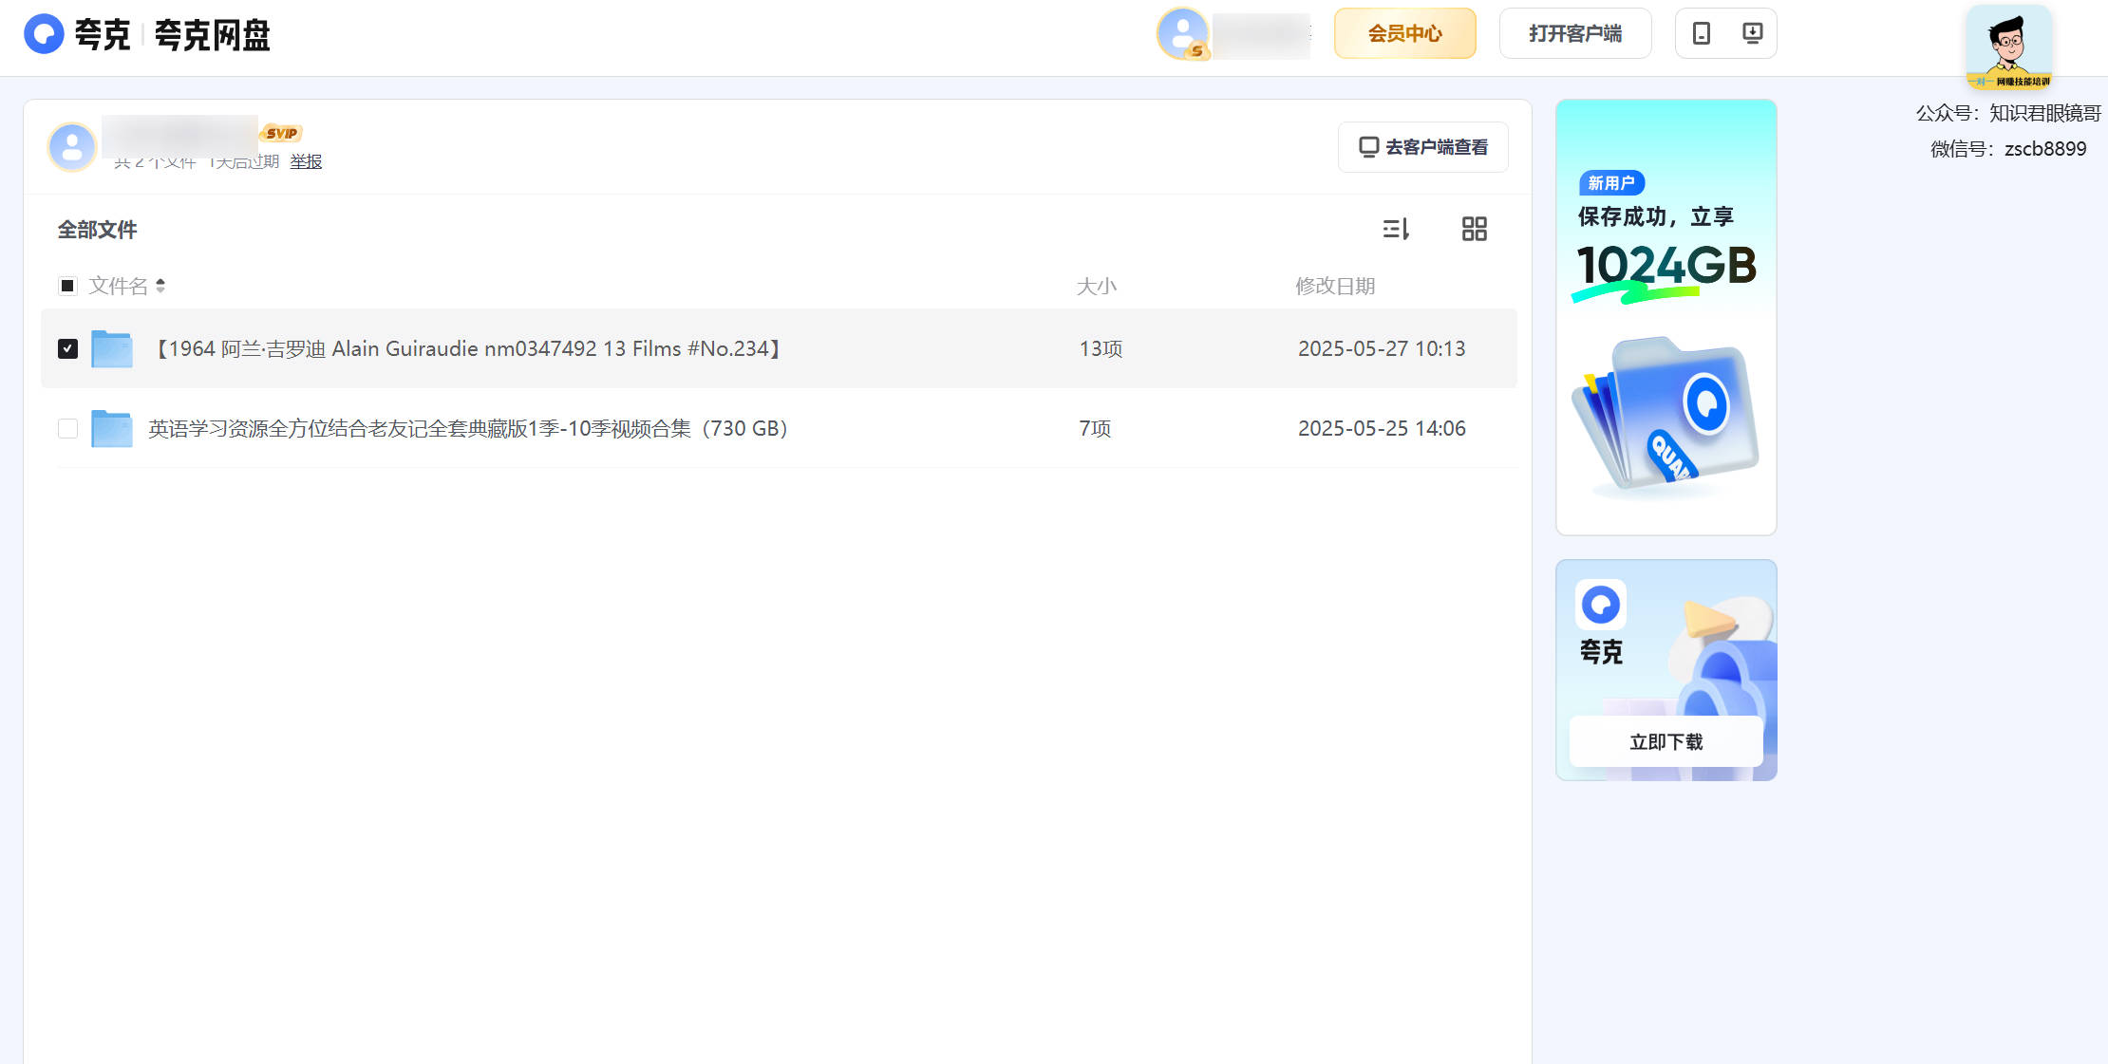Click the folder icon of Alain Guiraudie row
Image resolution: width=2108 pixels, height=1064 pixels.
pos(112,348)
